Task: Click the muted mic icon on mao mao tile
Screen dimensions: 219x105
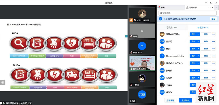Action: point(131,53)
